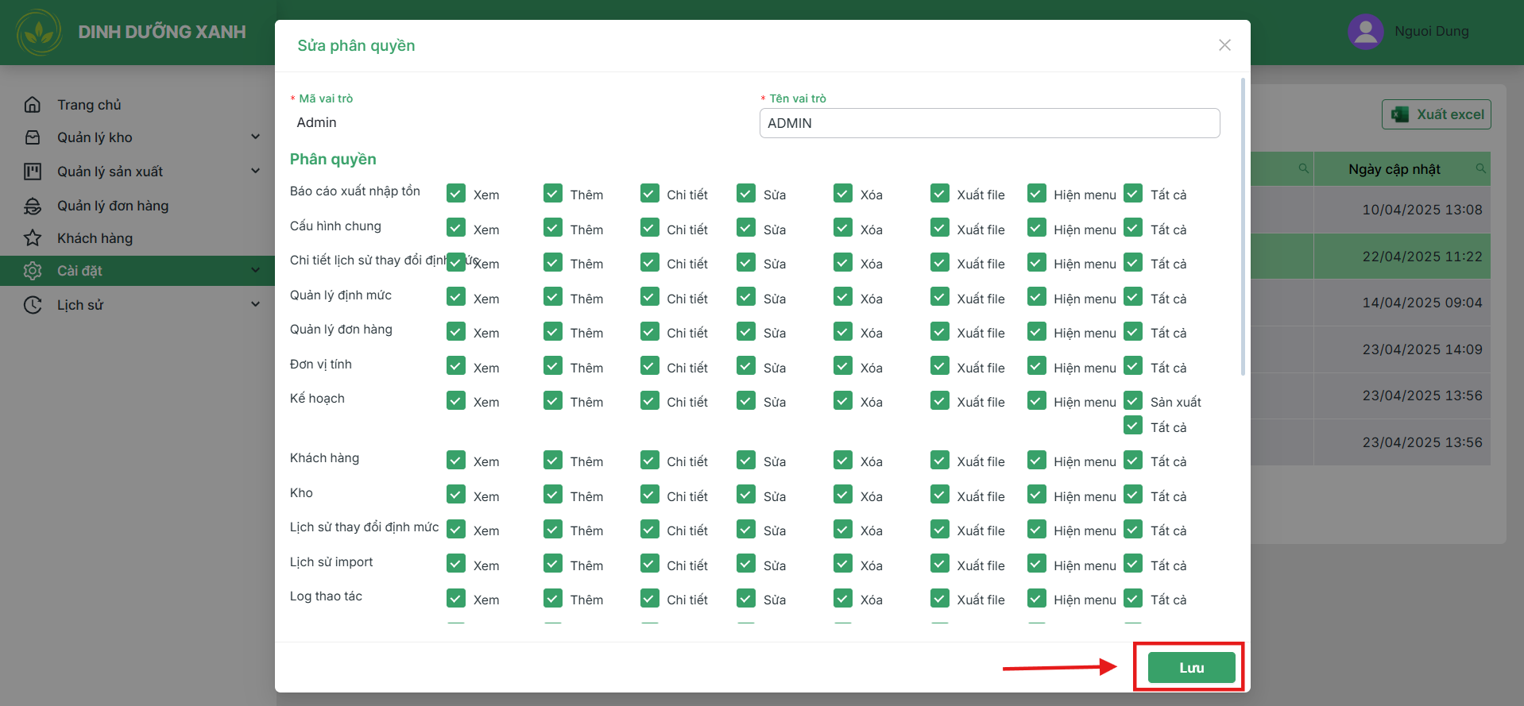Uncheck Sản xuất checkbox for Kế hoạch
1524x706 pixels.
(1133, 401)
